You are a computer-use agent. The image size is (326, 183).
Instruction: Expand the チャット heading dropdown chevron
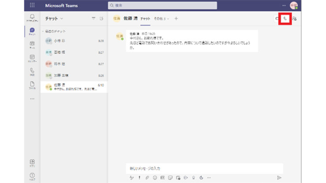(x=62, y=18)
